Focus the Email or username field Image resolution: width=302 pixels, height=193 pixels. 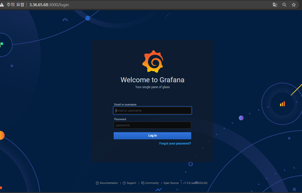(x=152, y=110)
